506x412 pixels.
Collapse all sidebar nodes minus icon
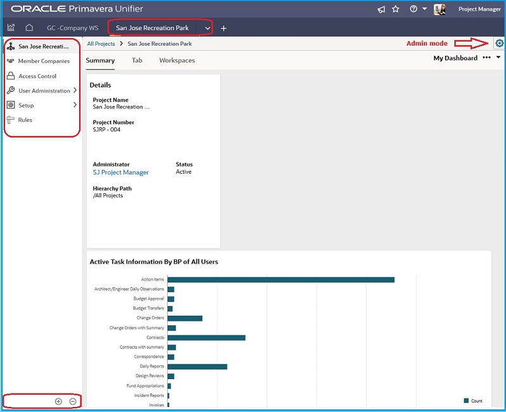click(x=73, y=401)
